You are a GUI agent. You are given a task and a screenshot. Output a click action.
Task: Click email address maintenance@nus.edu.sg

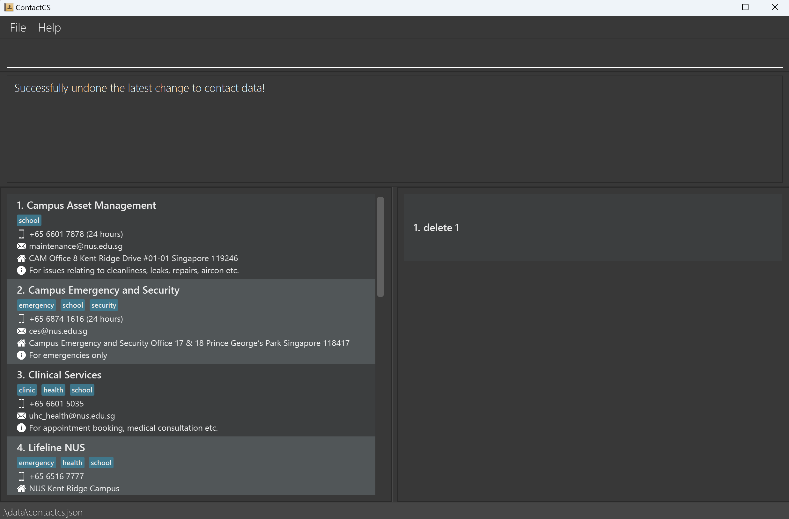(76, 246)
